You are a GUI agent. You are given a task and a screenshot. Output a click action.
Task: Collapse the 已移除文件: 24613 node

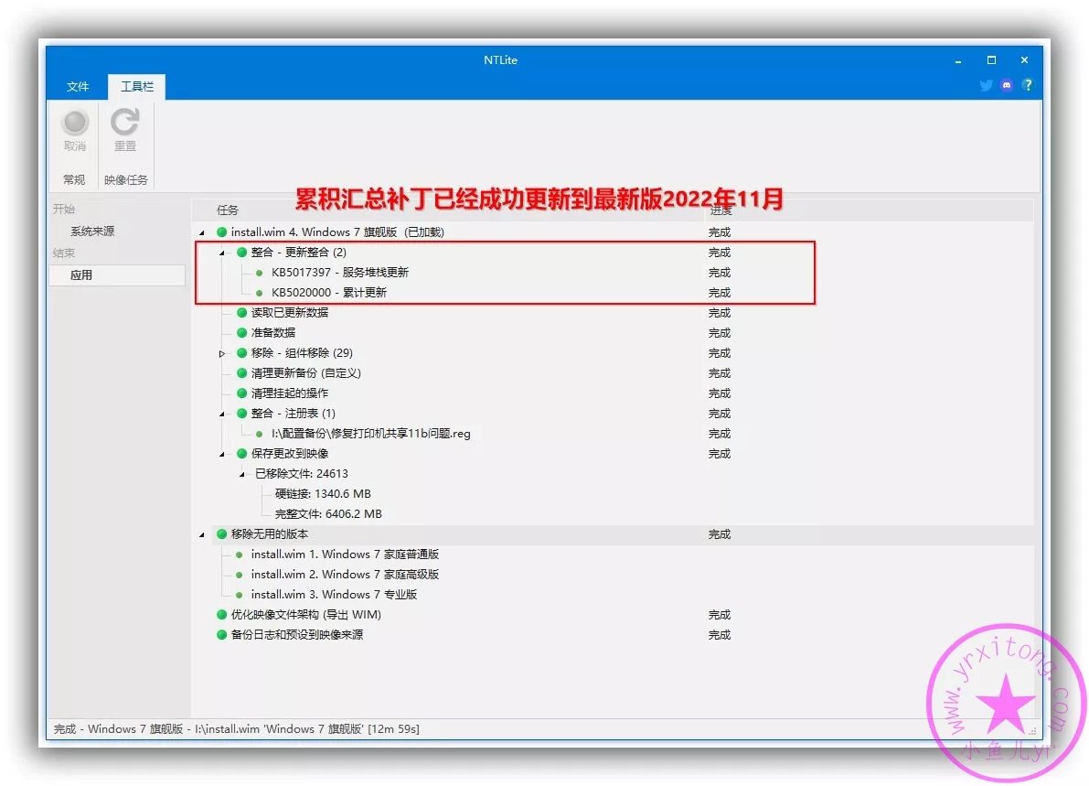(x=242, y=475)
